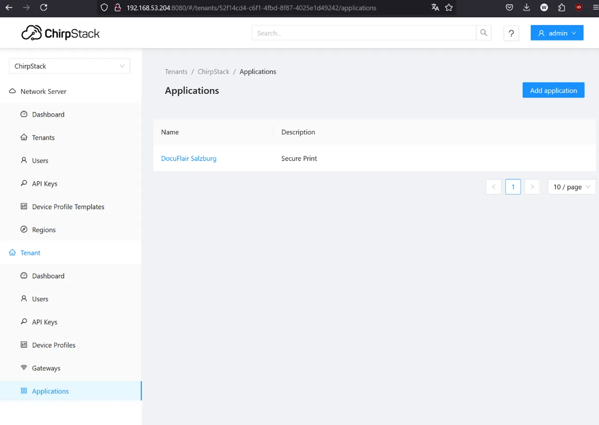Change the 10 / page size dropdown
This screenshot has width=599, height=425.
click(x=571, y=187)
